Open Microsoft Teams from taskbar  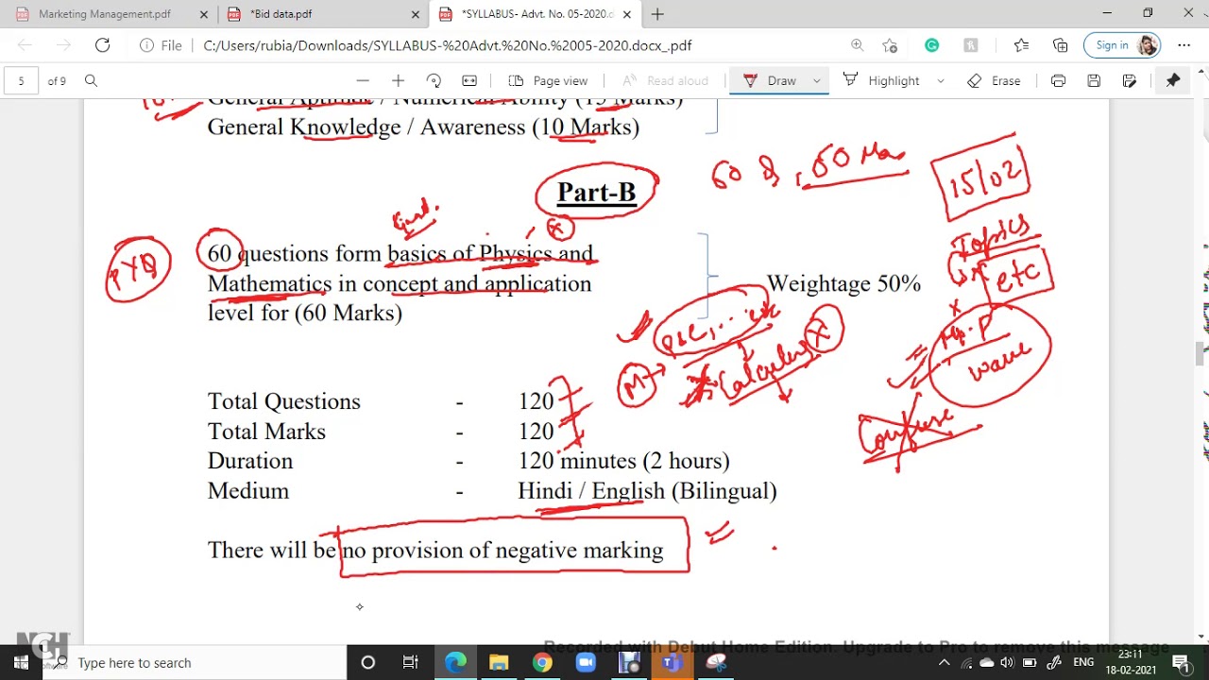673,662
